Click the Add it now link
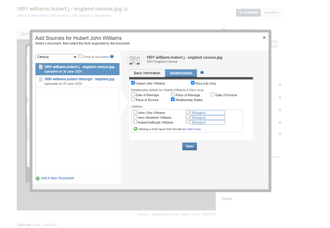Screen dimensions: 330x228 click(194, 129)
